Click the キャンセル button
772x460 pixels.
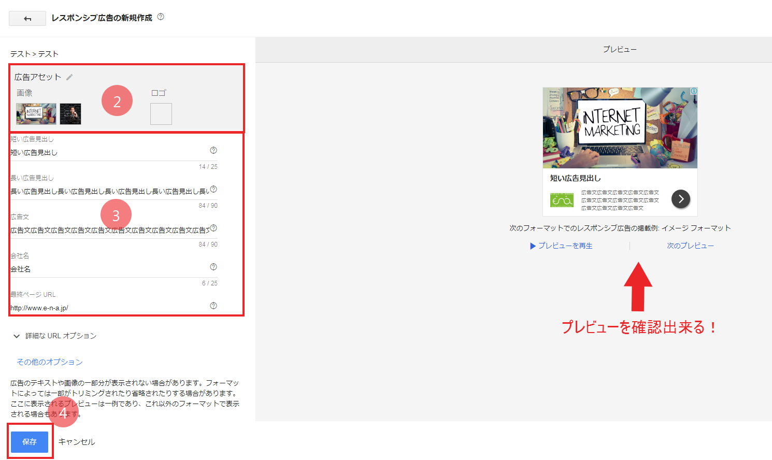[x=77, y=442]
